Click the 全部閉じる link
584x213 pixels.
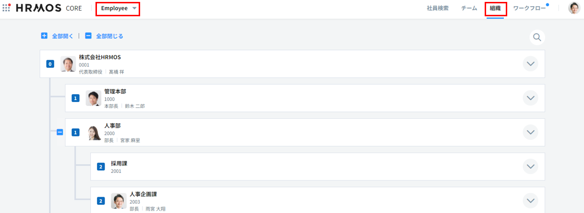pyautogui.click(x=109, y=36)
